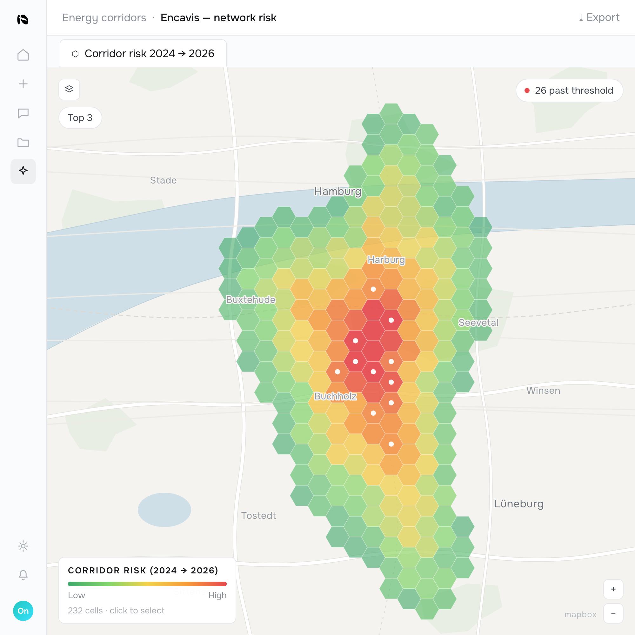Image resolution: width=635 pixels, height=635 pixels.
Task: Open the folder icon in sidebar
Action: click(23, 143)
